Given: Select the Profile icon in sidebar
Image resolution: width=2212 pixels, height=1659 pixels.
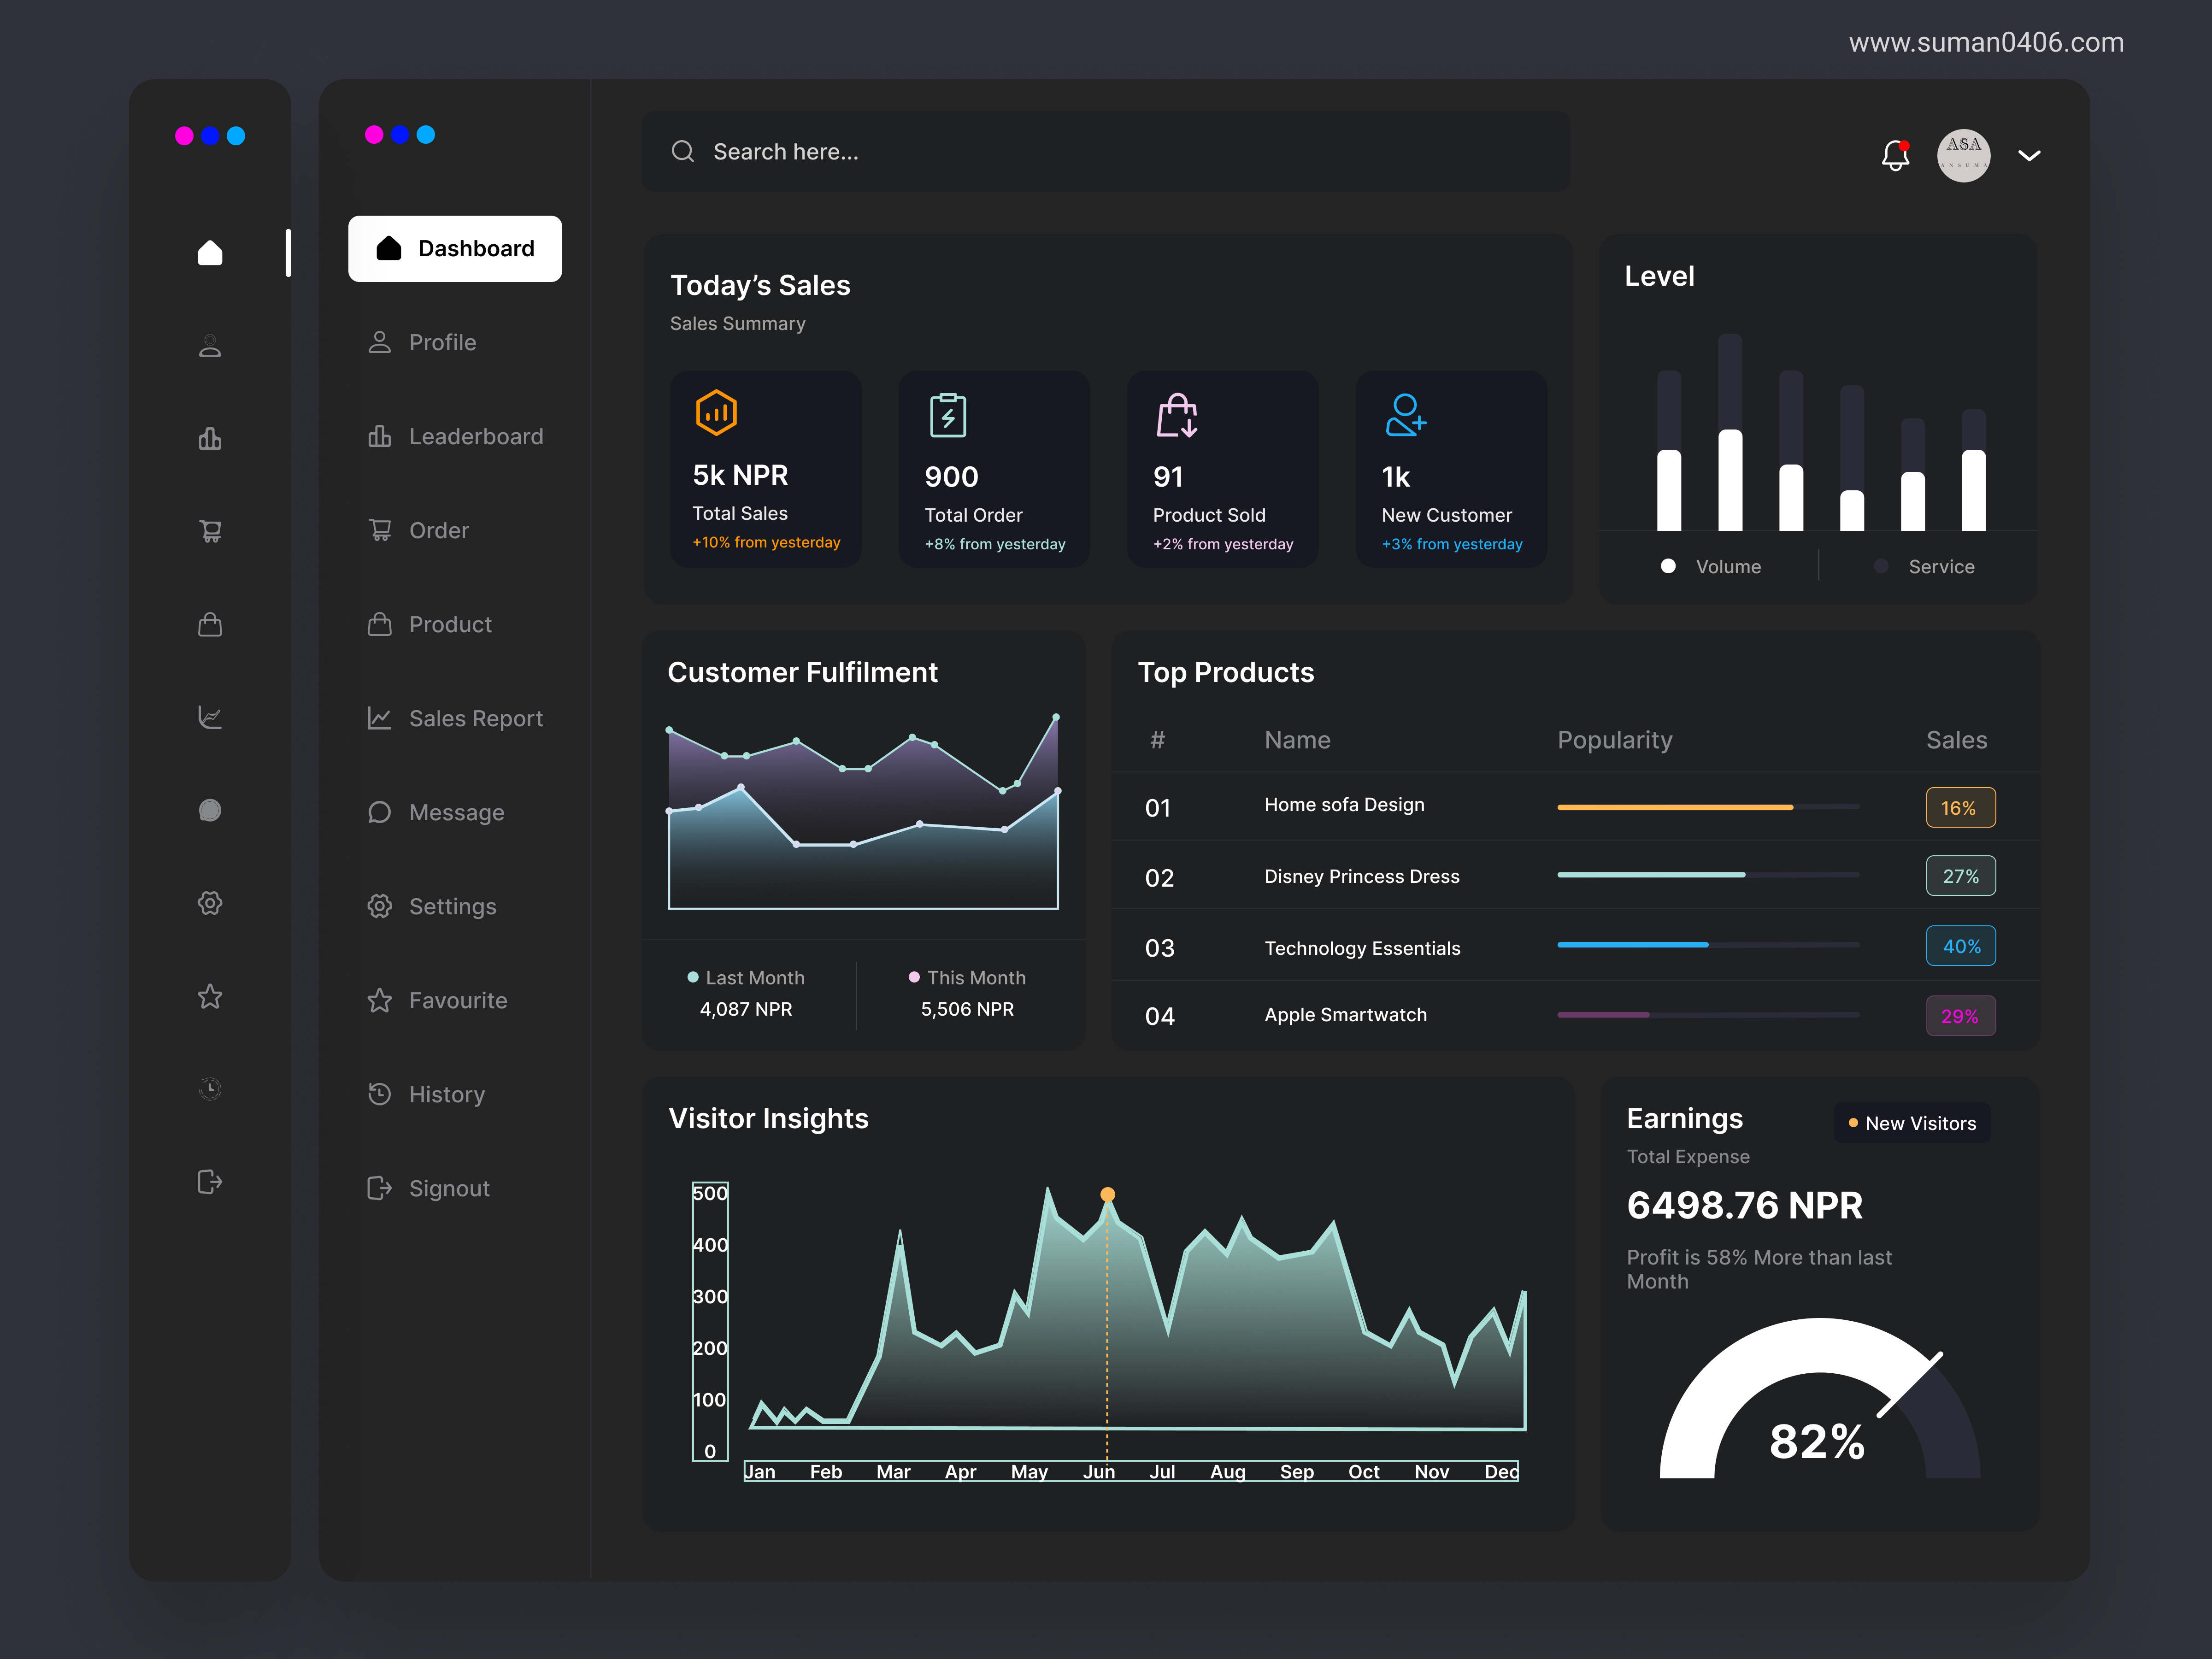Looking at the screenshot, I should coord(210,346).
